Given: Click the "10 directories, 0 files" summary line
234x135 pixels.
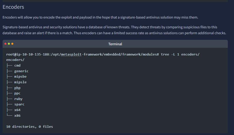Looking at the screenshot, I should tap(30, 127).
